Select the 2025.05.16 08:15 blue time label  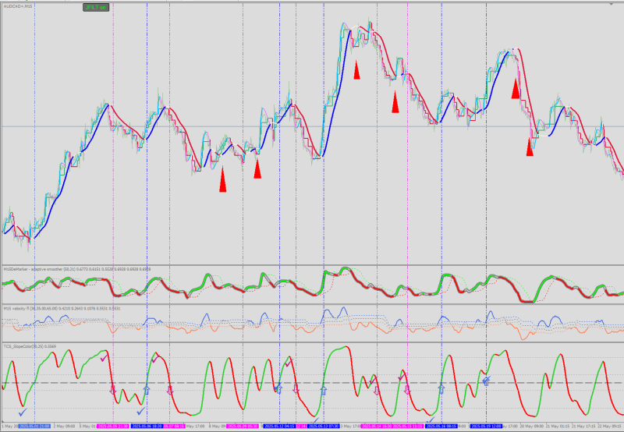[x=441, y=426]
